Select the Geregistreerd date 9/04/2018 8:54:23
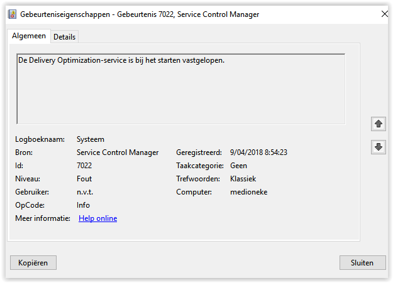This screenshot has width=393, height=283. [x=259, y=152]
